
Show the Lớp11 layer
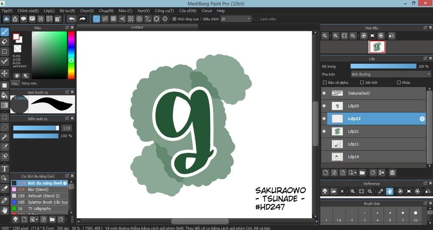point(324,144)
